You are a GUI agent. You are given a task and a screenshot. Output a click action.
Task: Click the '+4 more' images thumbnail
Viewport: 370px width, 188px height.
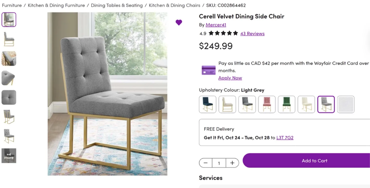click(x=9, y=156)
